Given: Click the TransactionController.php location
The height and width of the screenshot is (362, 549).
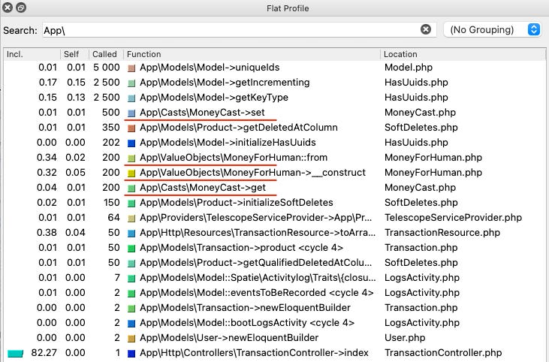Looking at the screenshot, I should tap(443, 353).
